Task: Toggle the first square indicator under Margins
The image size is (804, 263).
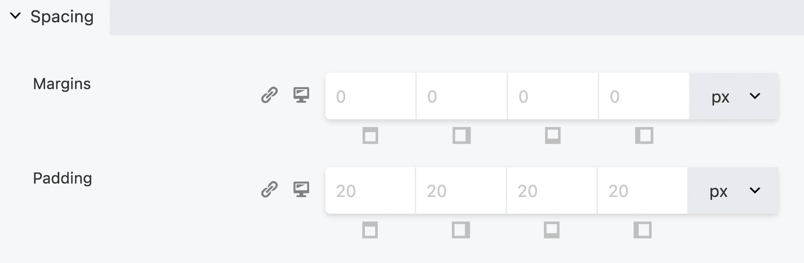Action: (x=370, y=136)
